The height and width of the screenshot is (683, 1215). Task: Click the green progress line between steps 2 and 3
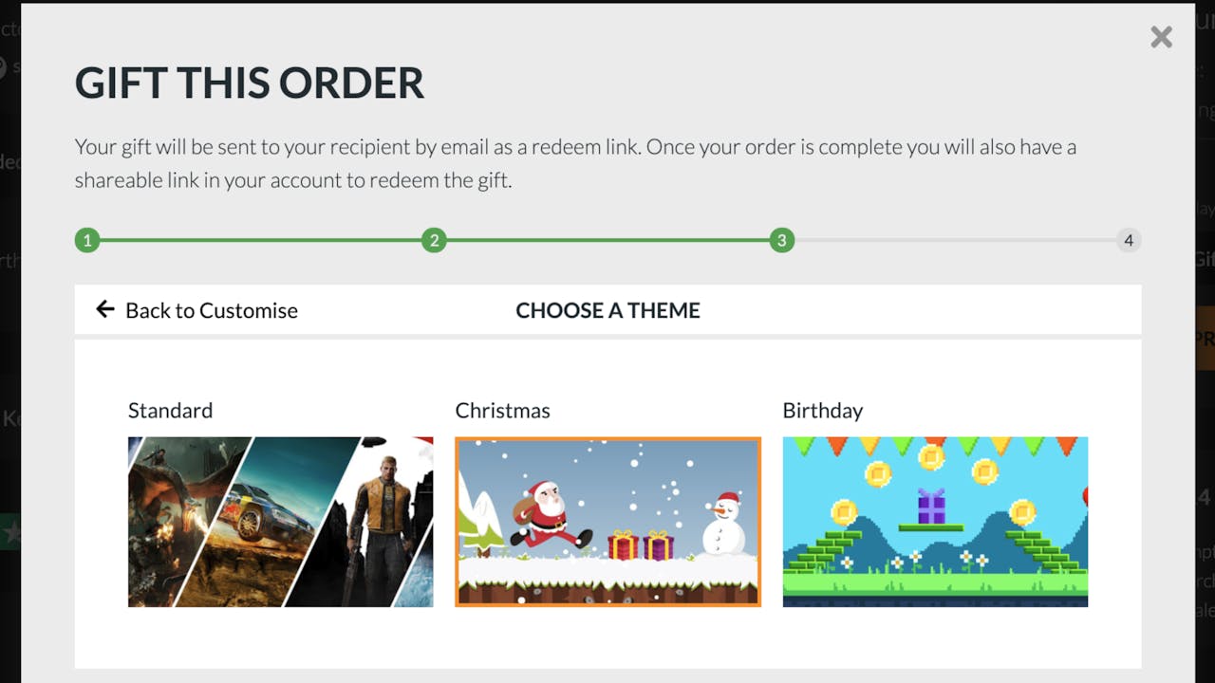[x=607, y=240]
